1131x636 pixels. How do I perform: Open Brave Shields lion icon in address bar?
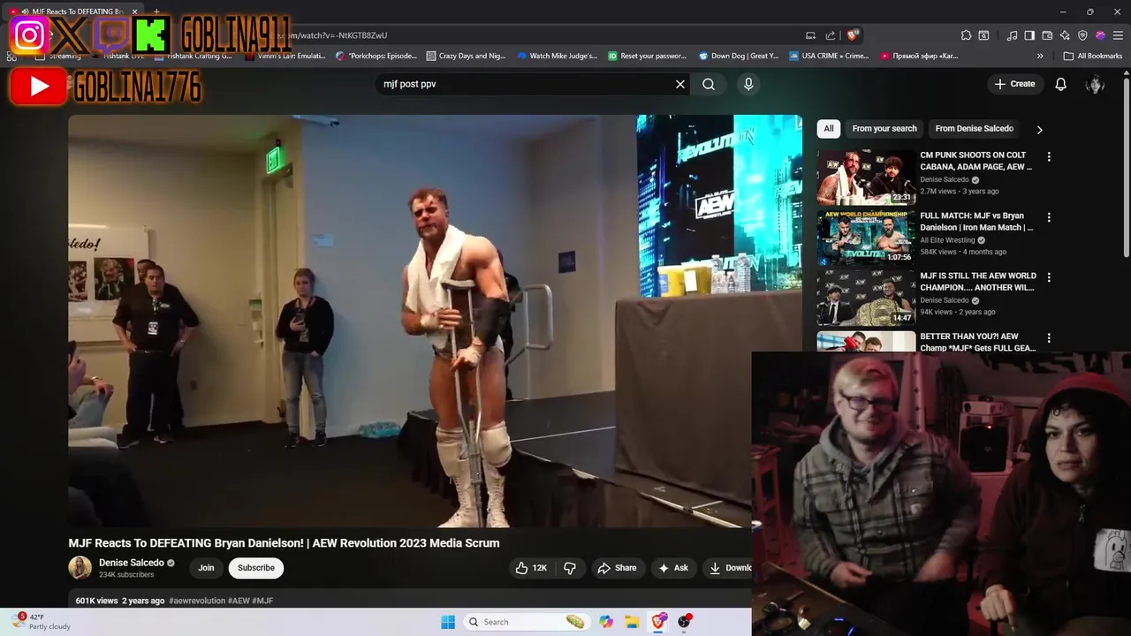coord(852,35)
